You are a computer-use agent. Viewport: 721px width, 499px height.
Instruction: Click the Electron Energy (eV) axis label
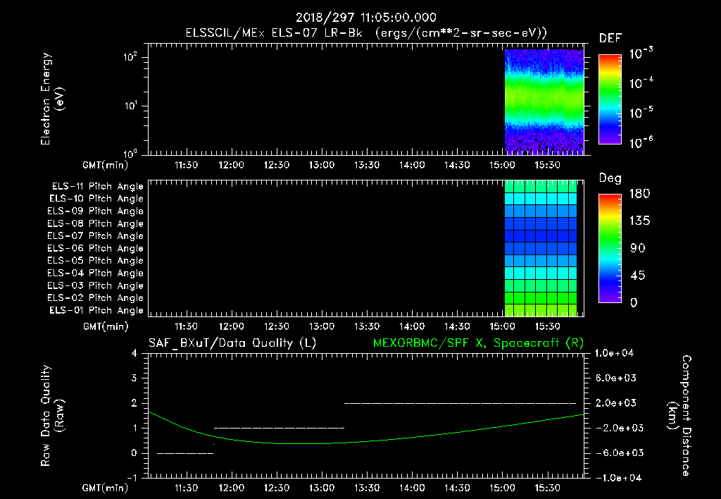pyautogui.click(x=52, y=99)
